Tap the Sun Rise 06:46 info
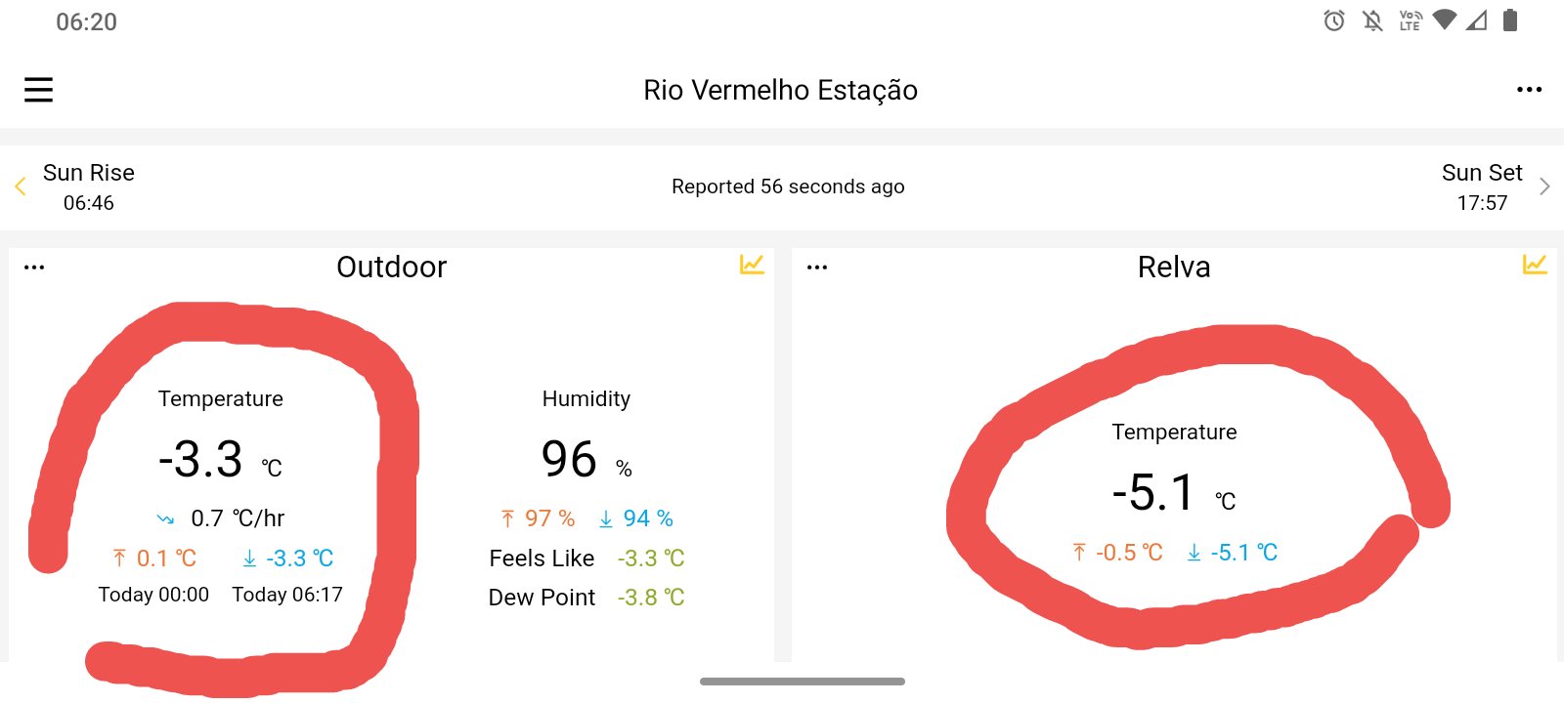 (89, 187)
